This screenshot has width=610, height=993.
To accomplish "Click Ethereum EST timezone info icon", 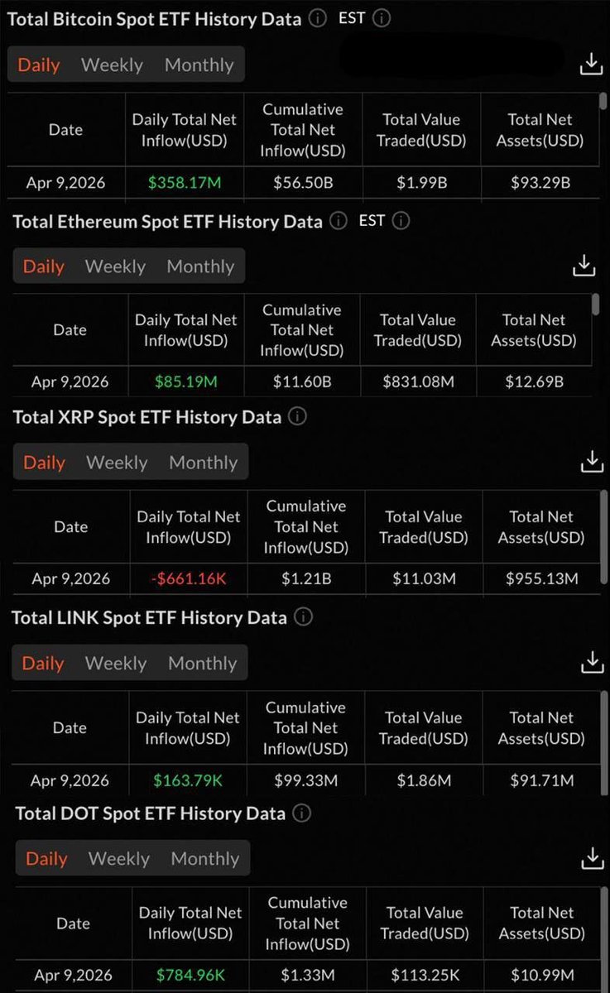I will tap(401, 221).
